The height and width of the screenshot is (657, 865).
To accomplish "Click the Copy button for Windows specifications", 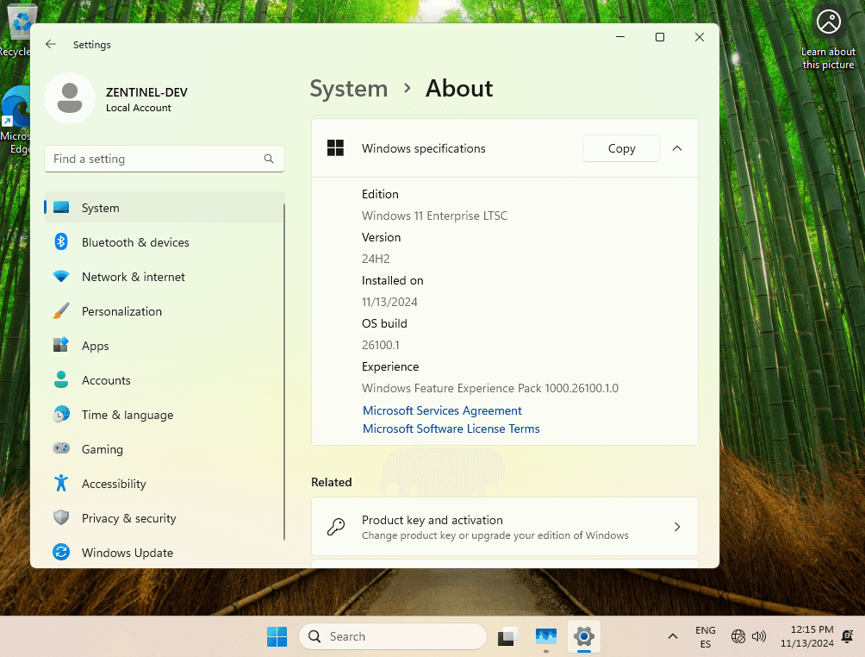I will coord(620,148).
